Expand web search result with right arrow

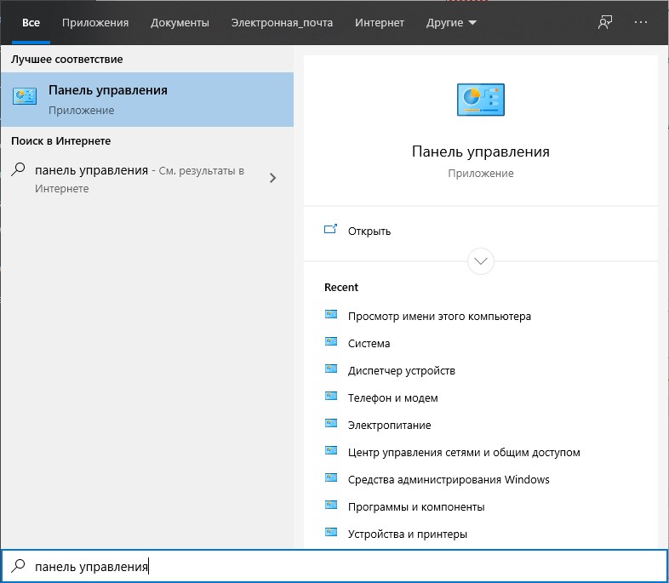pyautogui.click(x=272, y=178)
